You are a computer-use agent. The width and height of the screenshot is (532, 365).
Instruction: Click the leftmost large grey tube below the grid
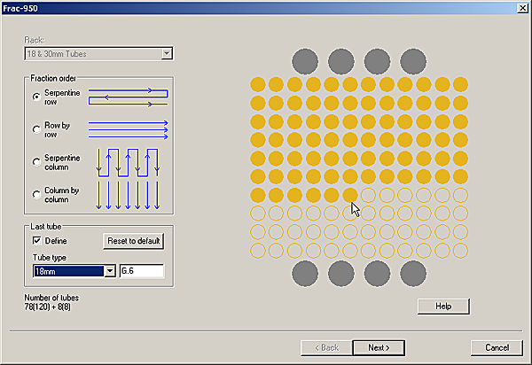click(305, 274)
